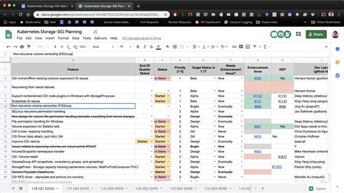Screen dimensions: 344x193
Task: Click the Add sheet plus icon
Action: (x=13, y=188)
